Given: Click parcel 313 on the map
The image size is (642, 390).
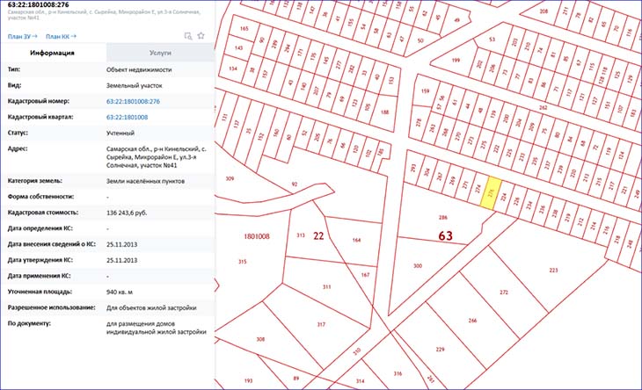Looking at the screenshot, I should pos(301,235).
